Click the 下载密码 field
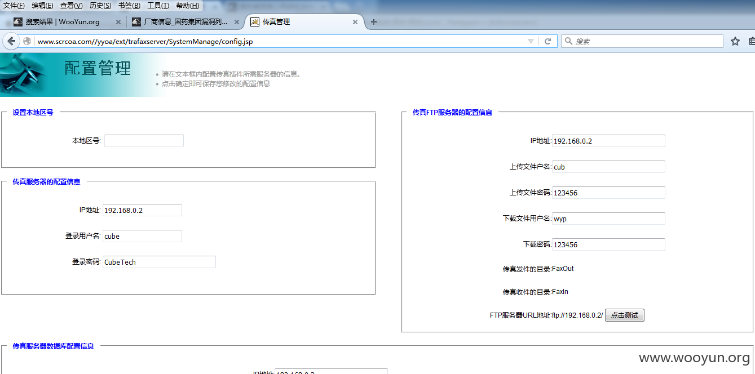The image size is (755, 374). coord(608,244)
